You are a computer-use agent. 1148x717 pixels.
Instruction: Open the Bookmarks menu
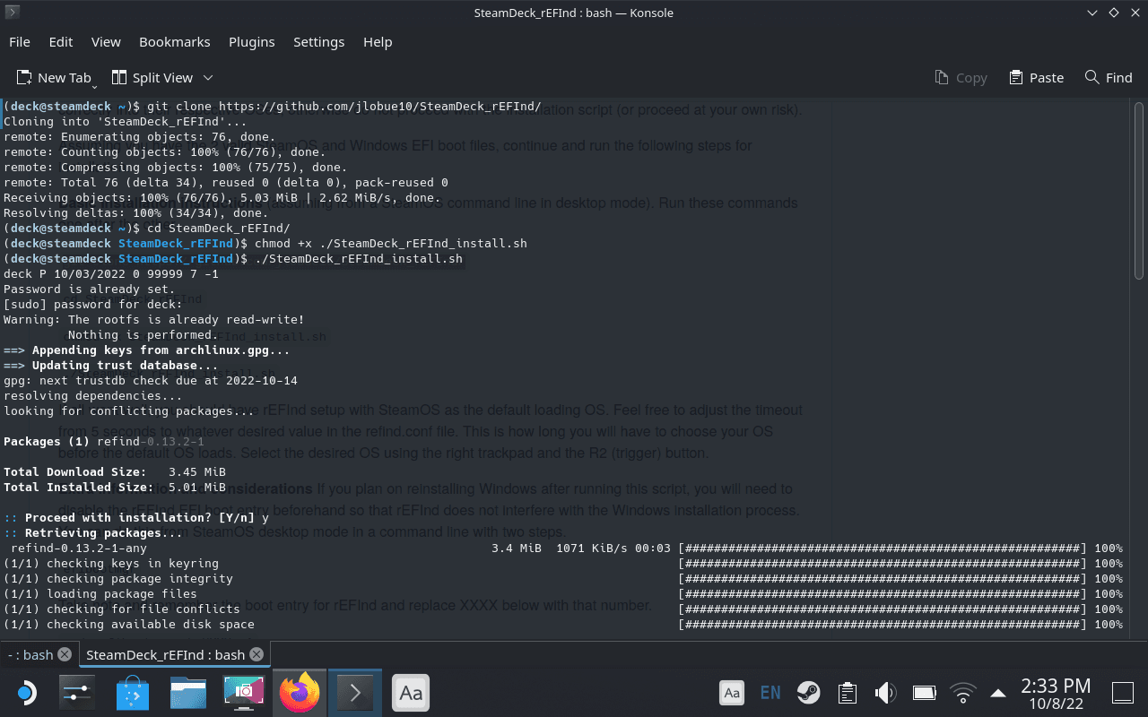[174, 42]
